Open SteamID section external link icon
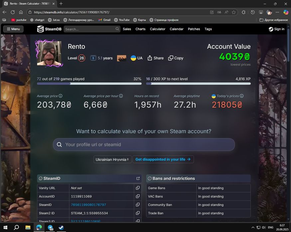Screen dimensions: 291x232 point(138,178)
